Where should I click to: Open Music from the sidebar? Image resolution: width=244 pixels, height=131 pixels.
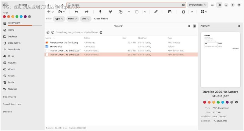22,56
